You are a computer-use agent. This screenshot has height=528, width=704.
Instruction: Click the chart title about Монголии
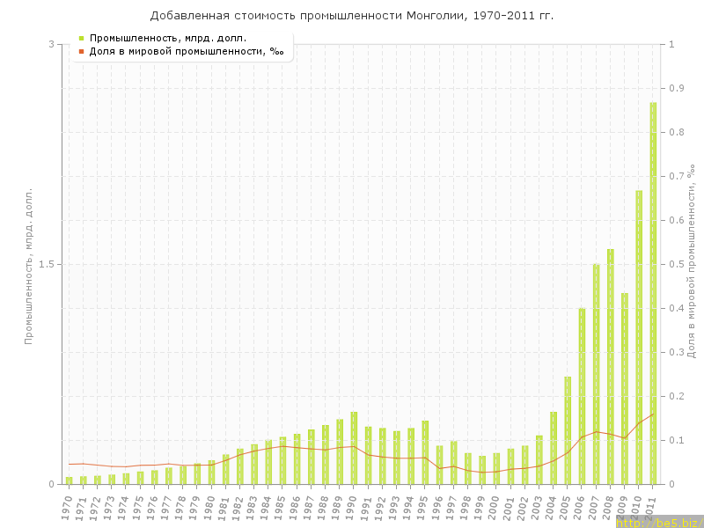click(352, 15)
